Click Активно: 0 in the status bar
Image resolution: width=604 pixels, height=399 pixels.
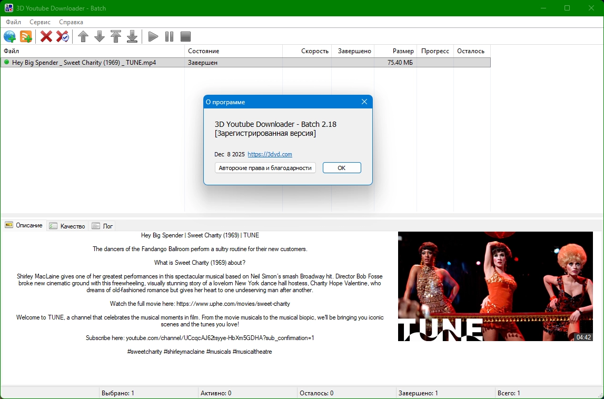(x=216, y=393)
